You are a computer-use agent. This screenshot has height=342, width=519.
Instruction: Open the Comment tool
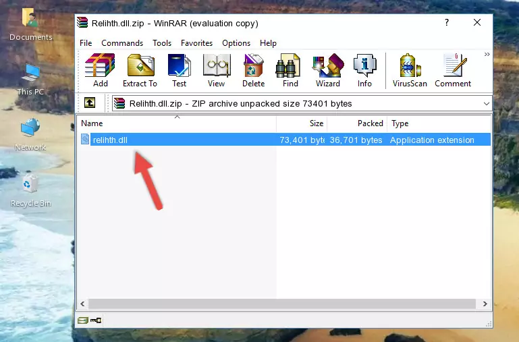[453, 70]
